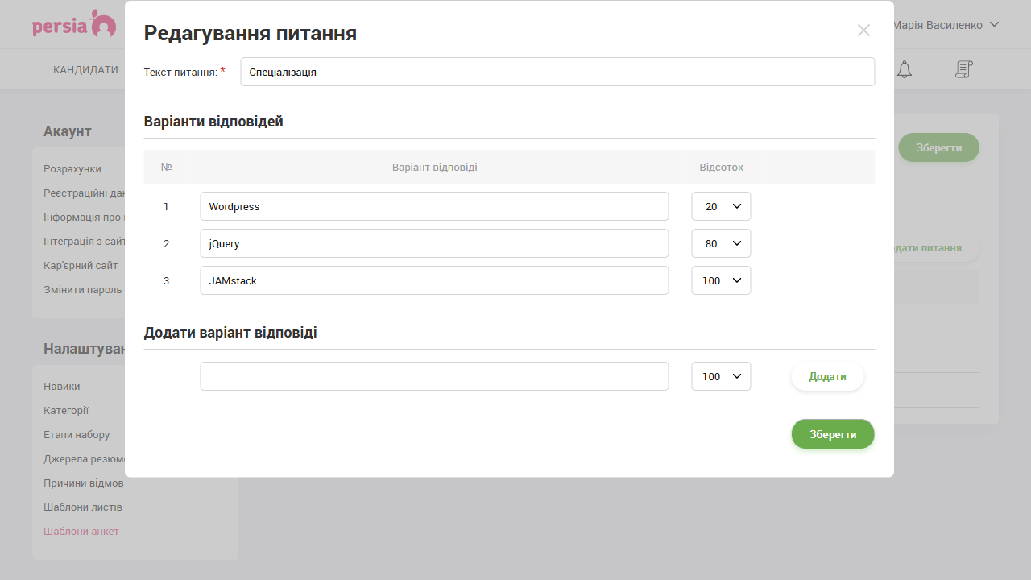Switch to the КАНДИДАТИ tab
Screen dimensions: 1031x580
click(x=85, y=69)
